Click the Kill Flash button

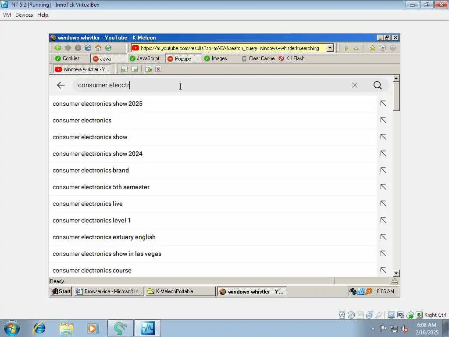click(x=292, y=58)
